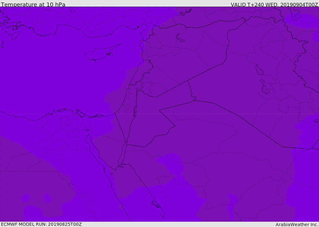Screen dimensions: 319x227
Task: Click the 'Temperature at 10 hPa' title
Action: point(33,4)
